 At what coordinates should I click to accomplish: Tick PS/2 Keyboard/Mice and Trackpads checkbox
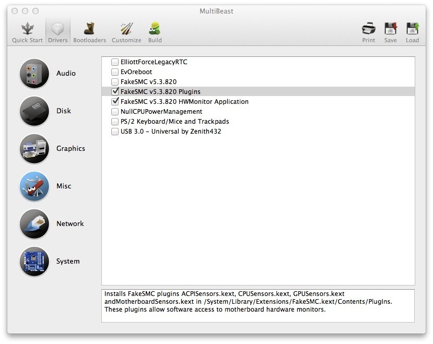coord(115,122)
